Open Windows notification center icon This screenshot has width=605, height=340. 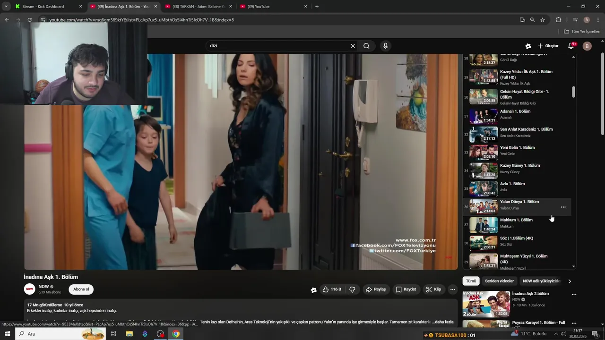point(595,334)
